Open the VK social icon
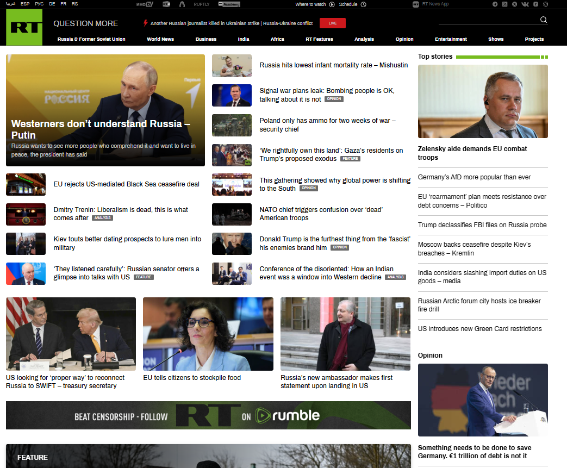567x468 pixels. [525, 4]
